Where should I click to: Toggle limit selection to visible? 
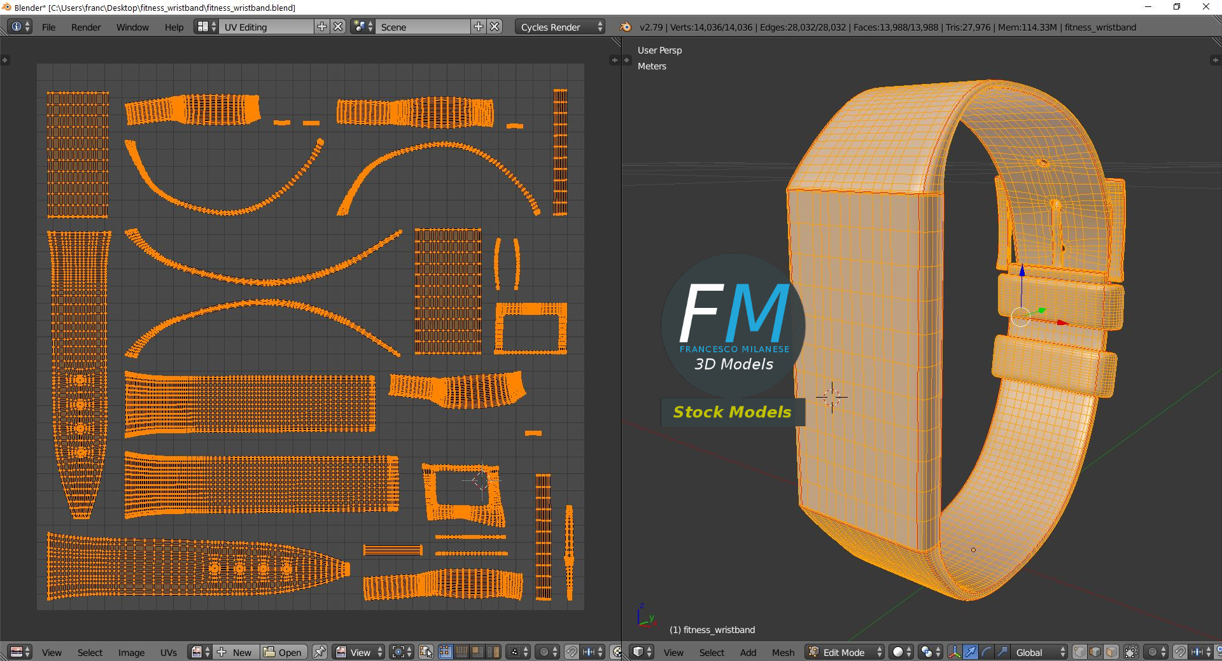point(1131,652)
